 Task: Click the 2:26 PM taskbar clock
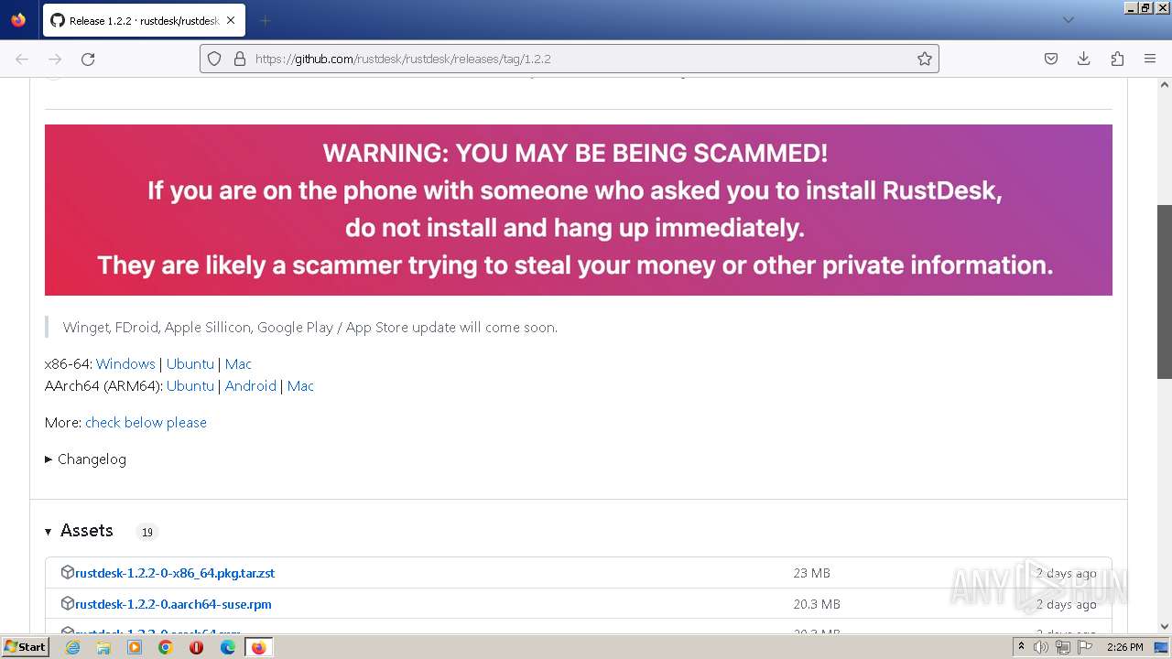(1124, 647)
